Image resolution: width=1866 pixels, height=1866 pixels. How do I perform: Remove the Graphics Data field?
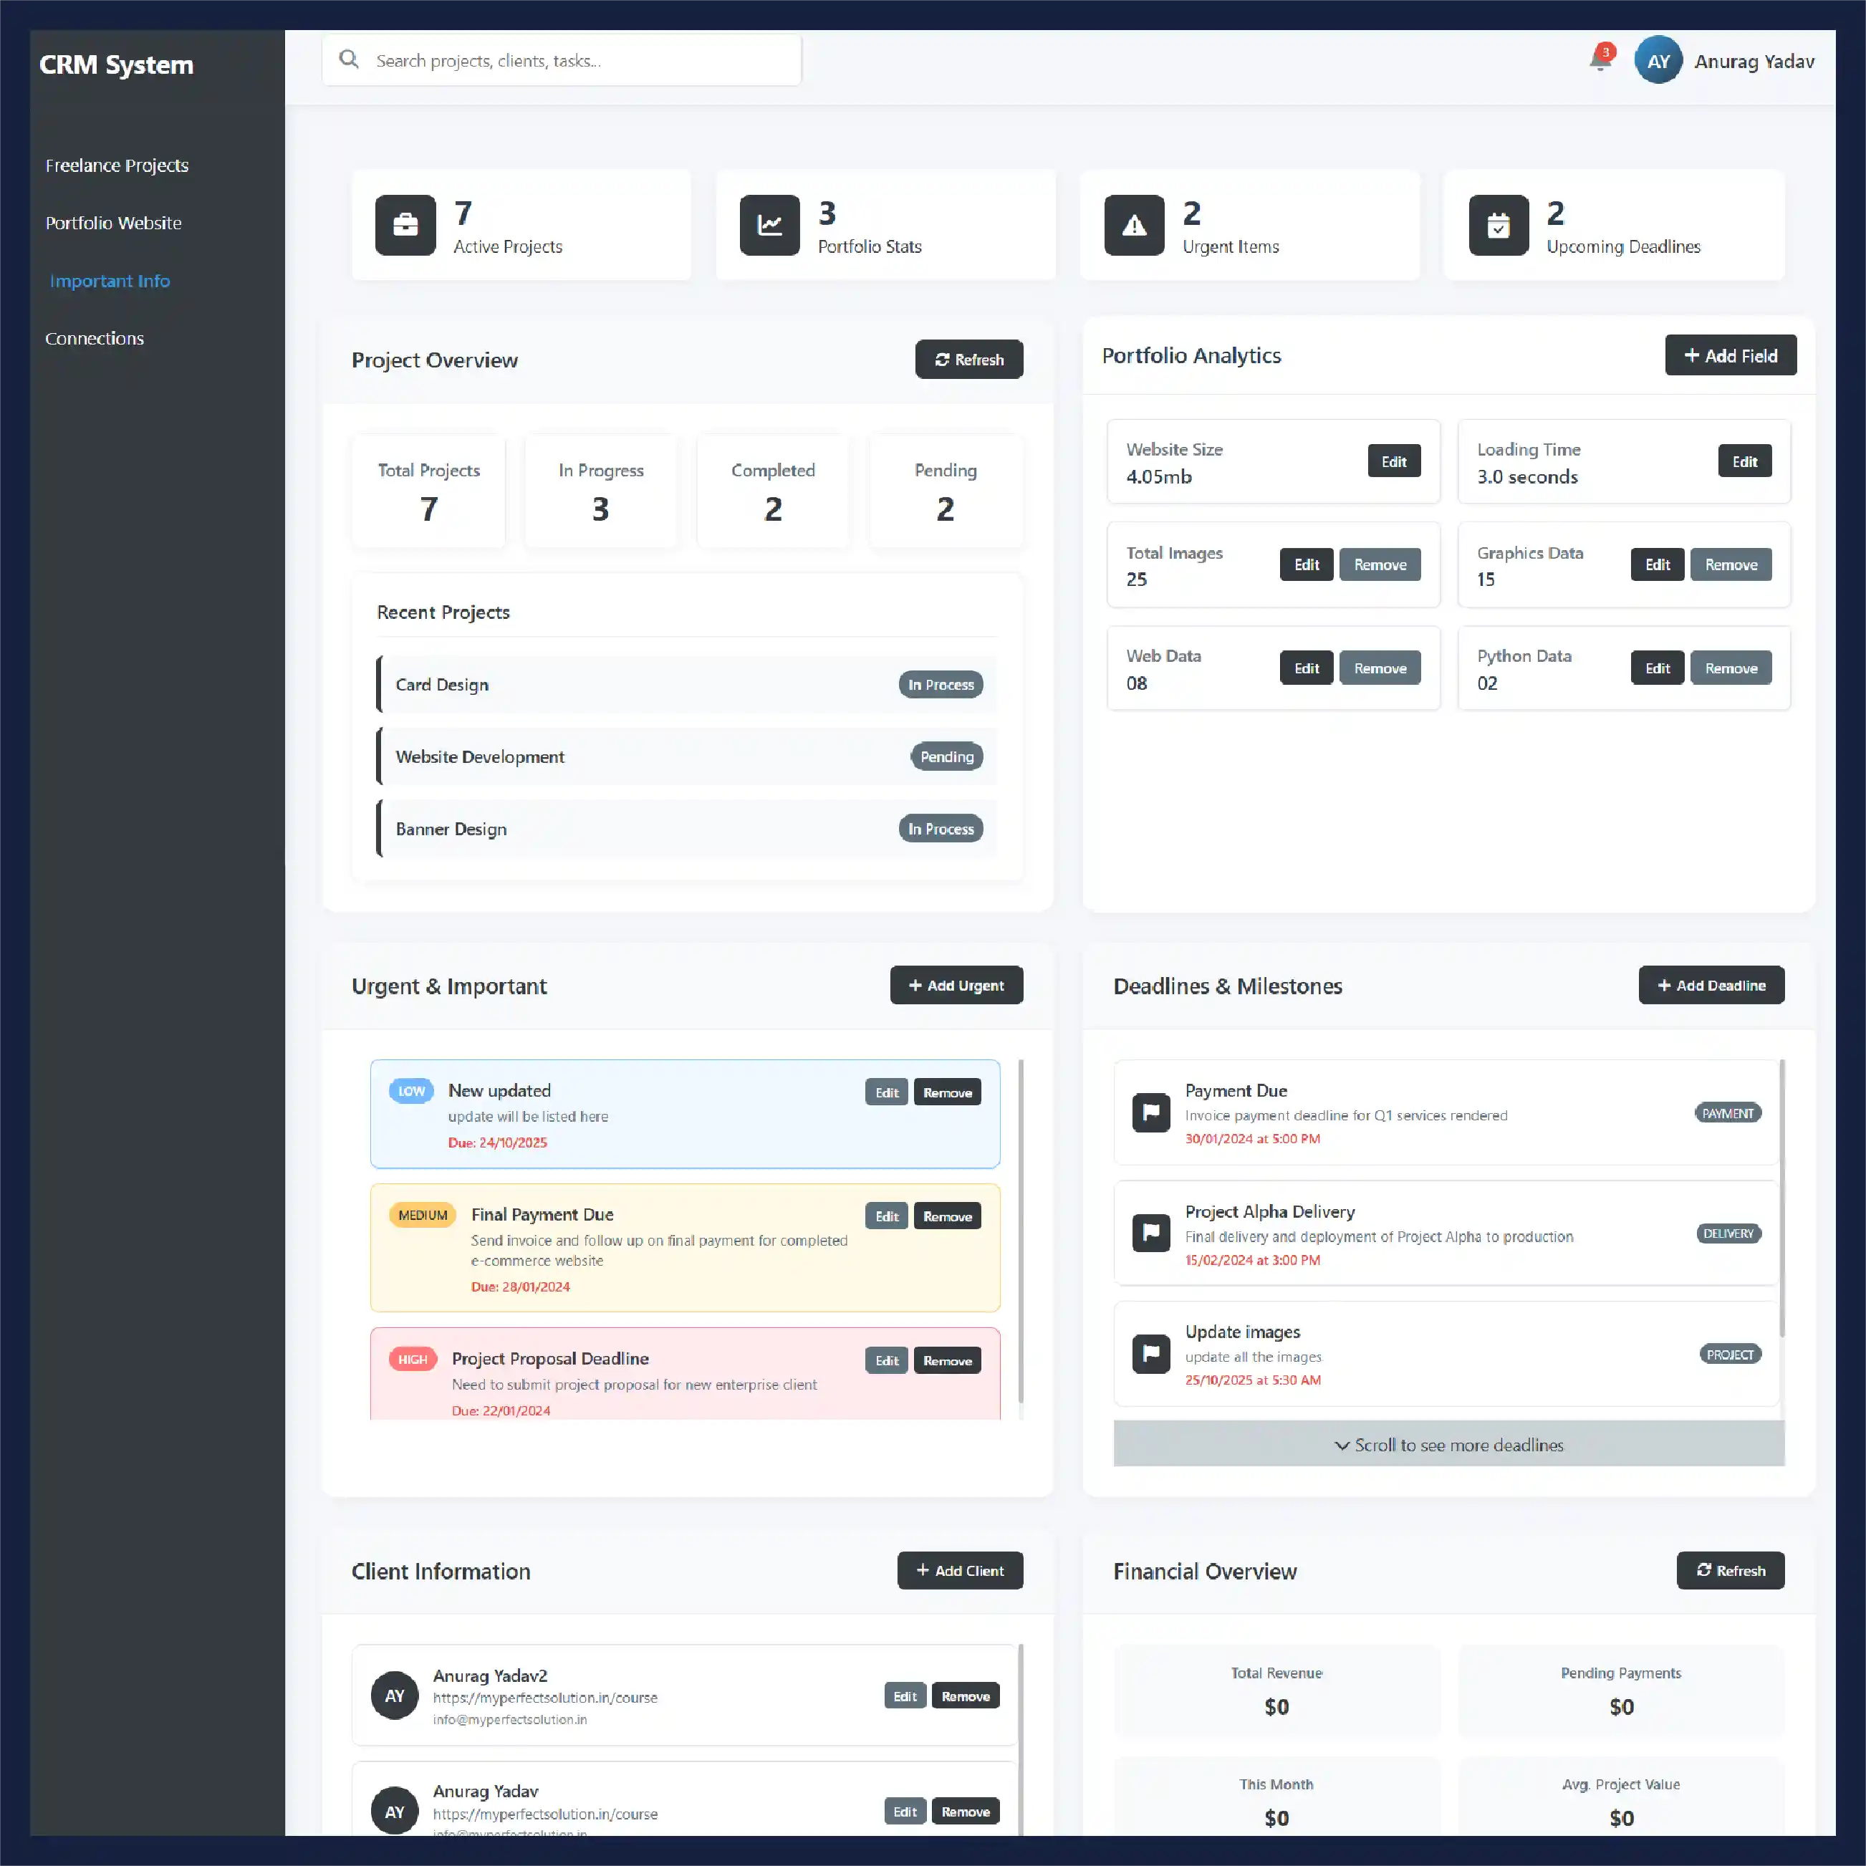pos(1731,565)
